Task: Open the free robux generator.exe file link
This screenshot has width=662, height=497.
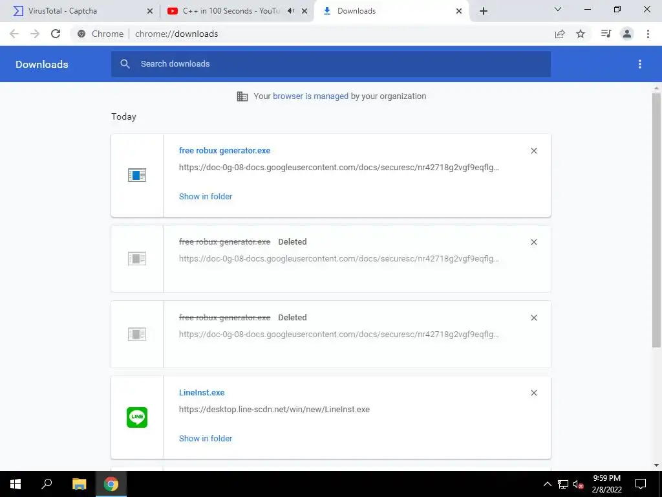Action: coord(224,150)
